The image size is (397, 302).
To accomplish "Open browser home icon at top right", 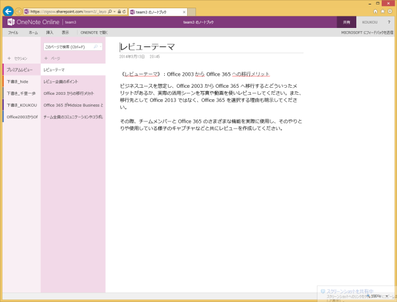I will pos(375,11).
